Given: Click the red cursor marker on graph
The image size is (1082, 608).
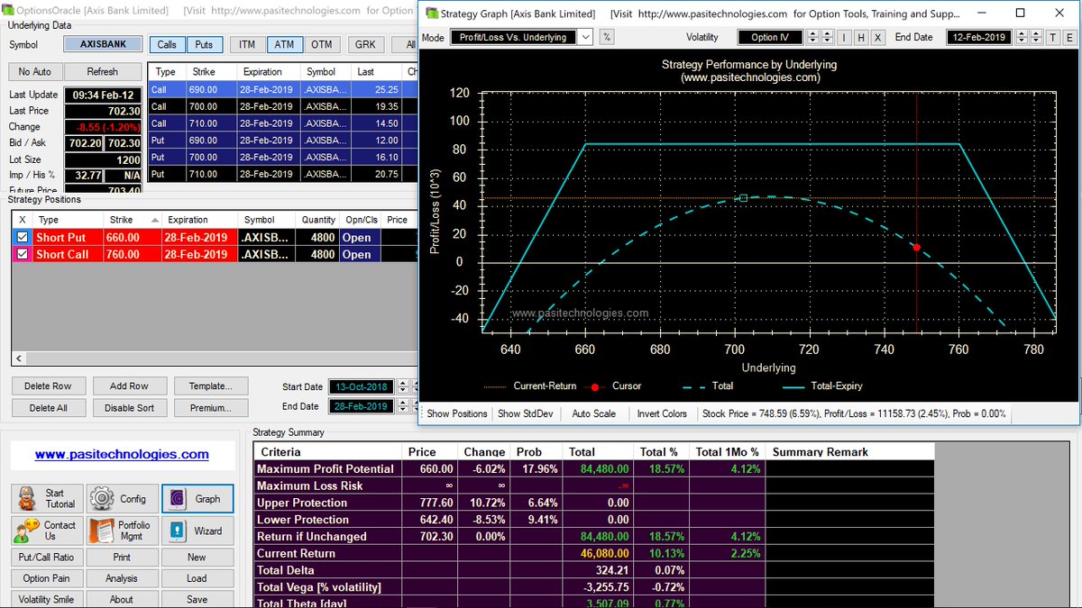Looking at the screenshot, I should tap(916, 247).
